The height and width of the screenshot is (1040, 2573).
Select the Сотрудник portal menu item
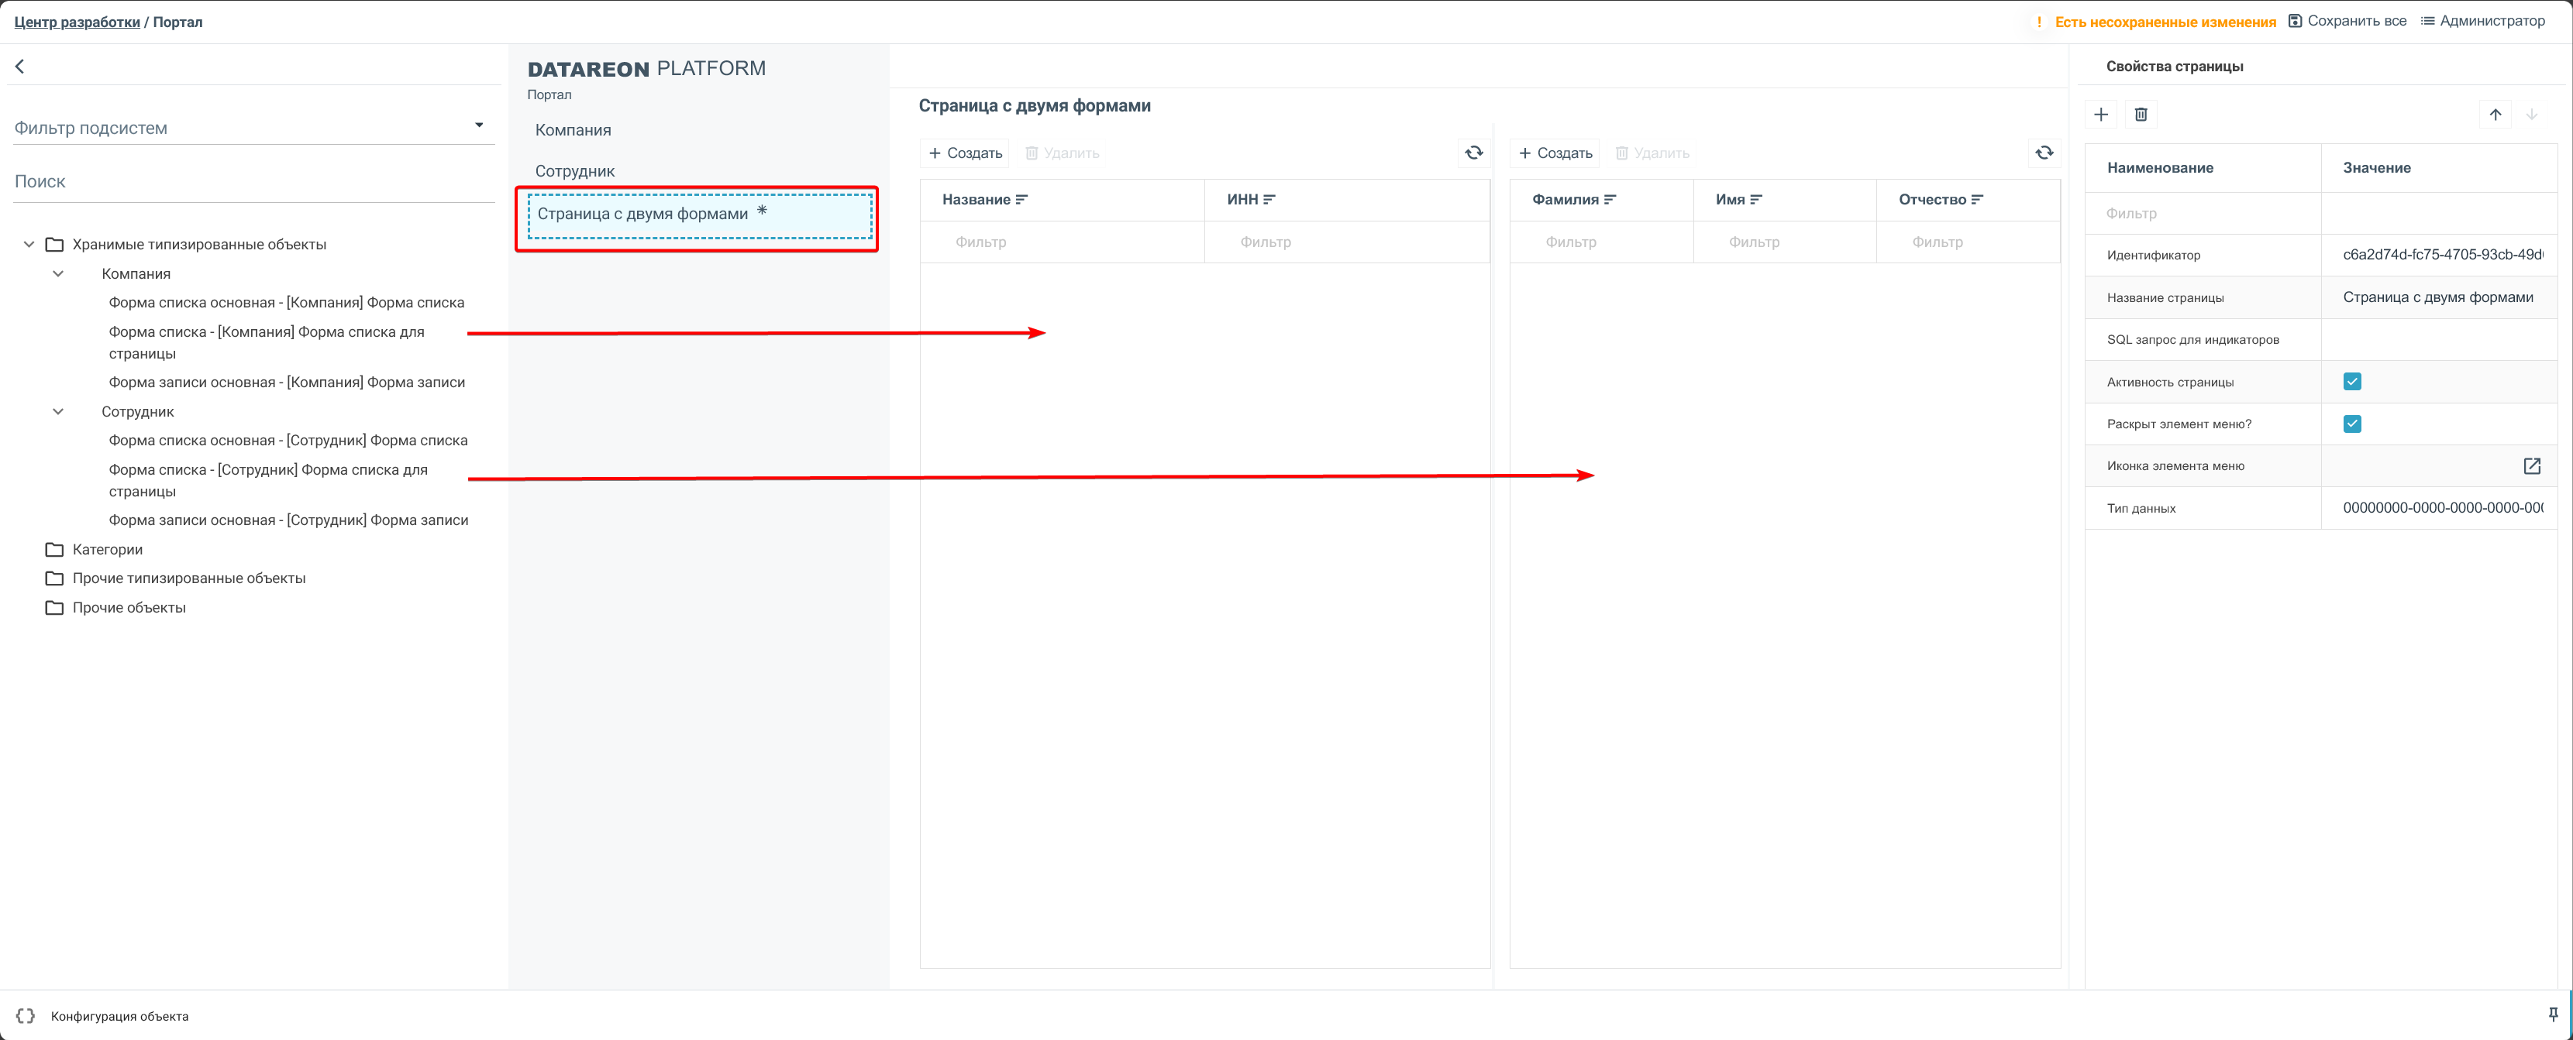pos(575,170)
